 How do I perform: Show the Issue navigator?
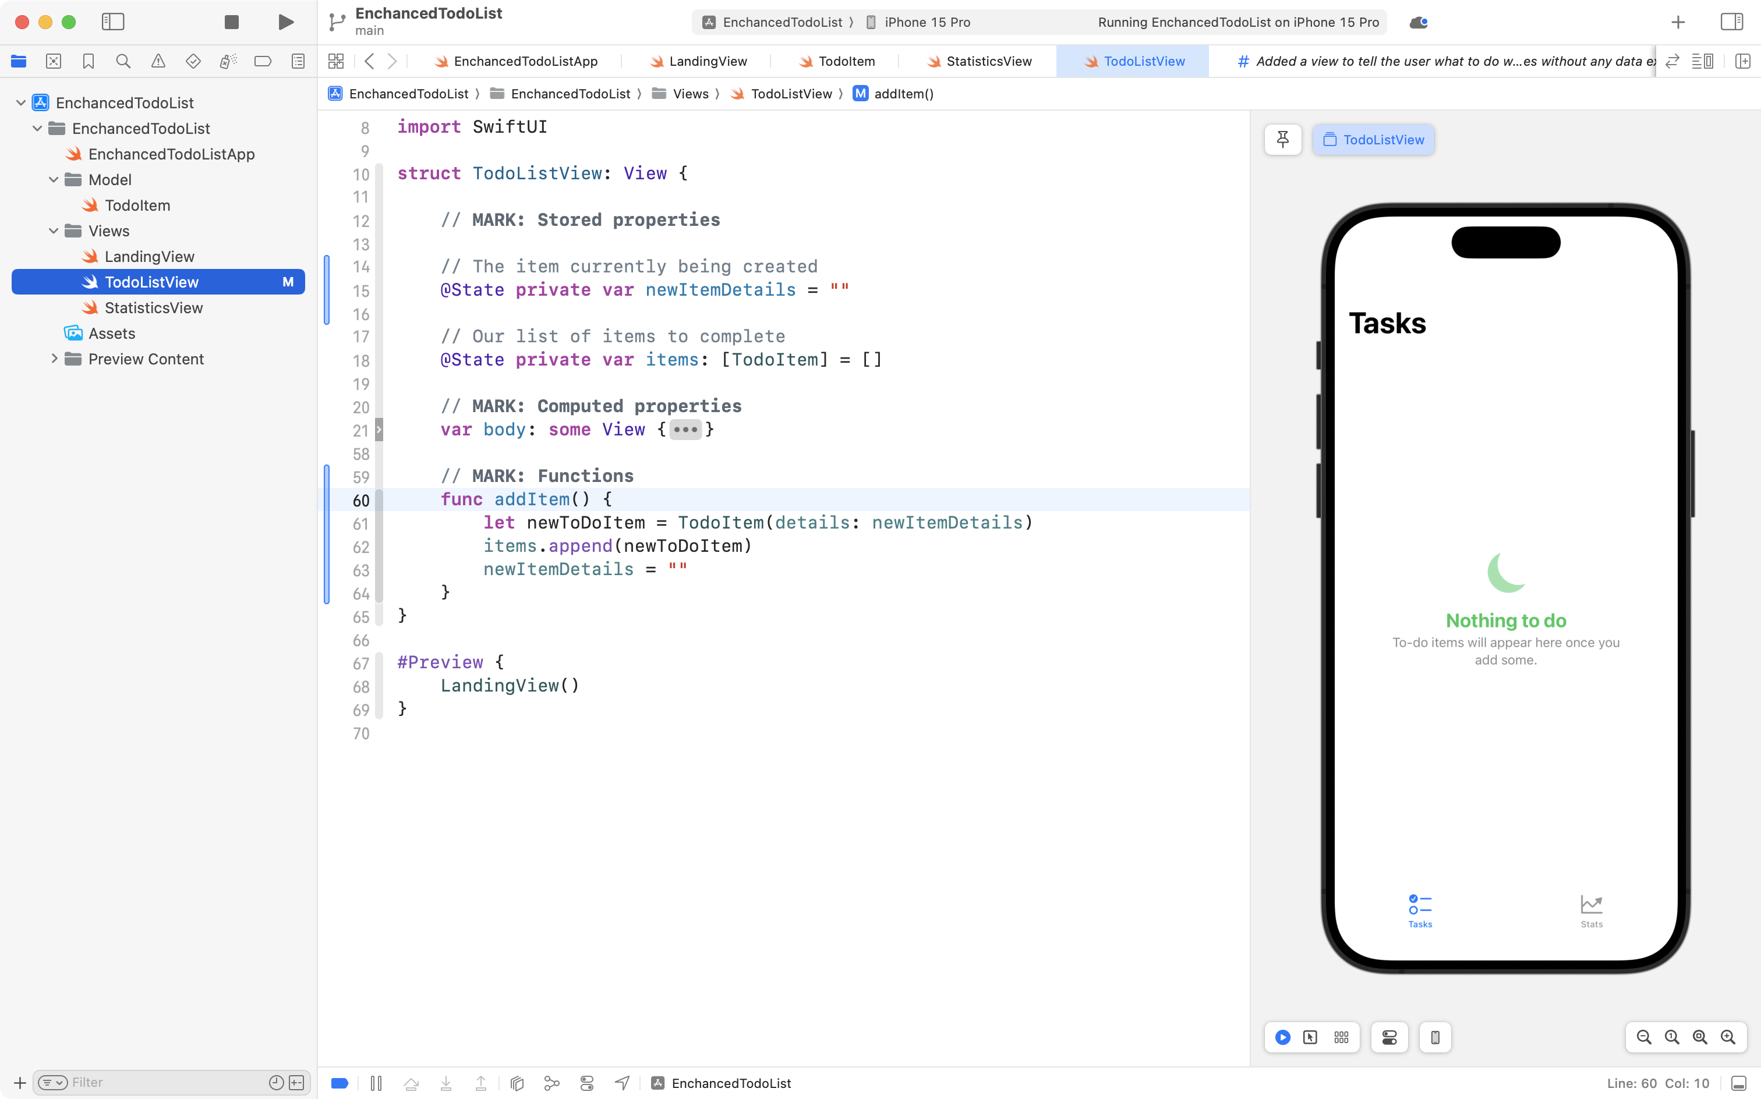point(158,61)
